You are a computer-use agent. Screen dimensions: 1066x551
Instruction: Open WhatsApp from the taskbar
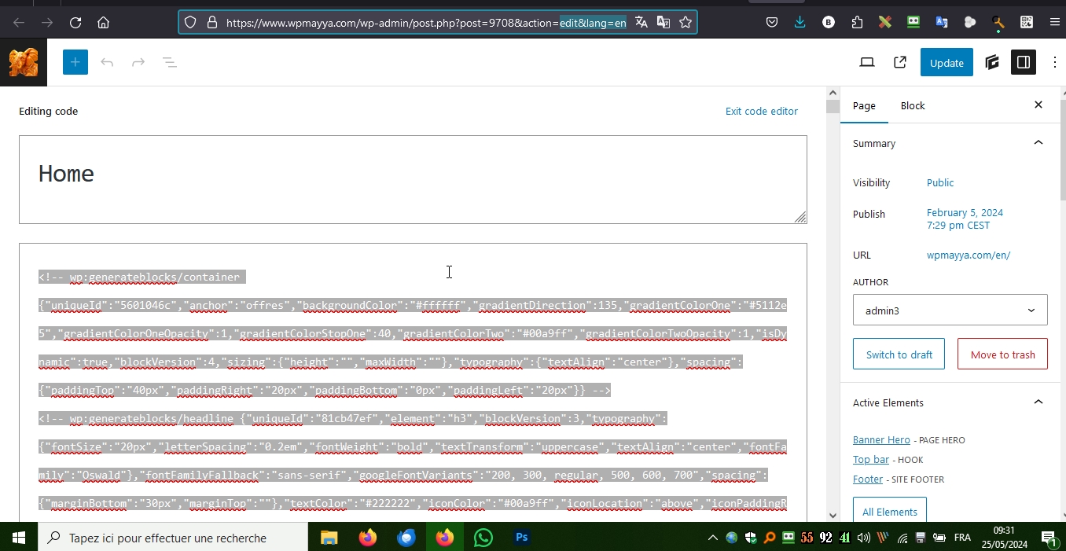tap(483, 538)
